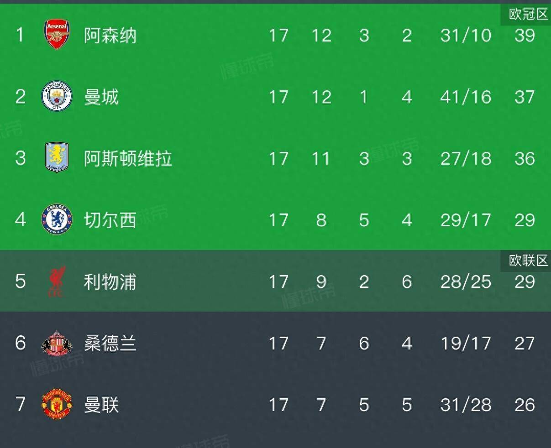Click the Manchester City club crest
The height and width of the screenshot is (448, 551).
click(x=57, y=97)
